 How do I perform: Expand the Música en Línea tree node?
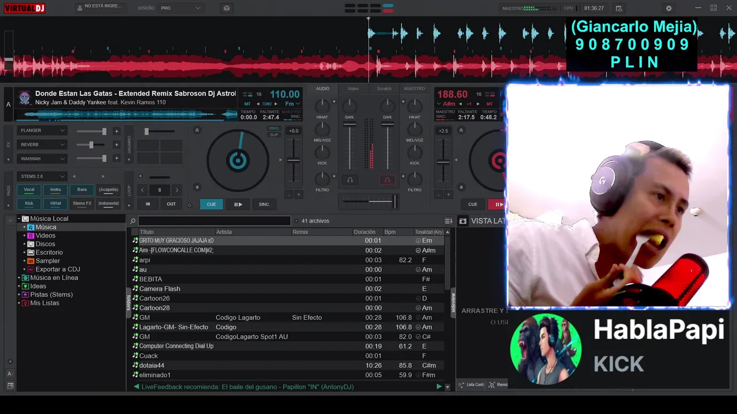(19, 278)
